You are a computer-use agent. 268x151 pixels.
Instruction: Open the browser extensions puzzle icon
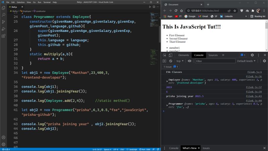(x=253, y=11)
